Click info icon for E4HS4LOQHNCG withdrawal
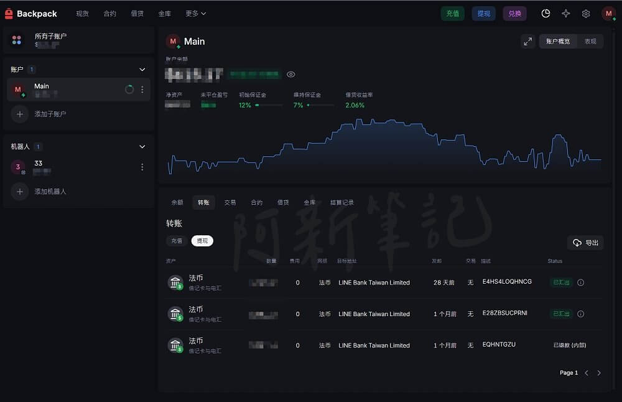 581,283
